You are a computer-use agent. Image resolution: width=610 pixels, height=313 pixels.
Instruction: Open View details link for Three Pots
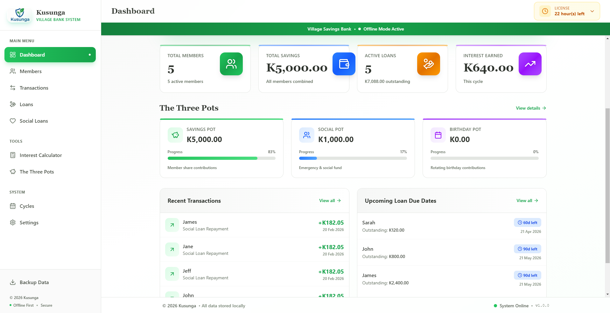click(x=531, y=108)
